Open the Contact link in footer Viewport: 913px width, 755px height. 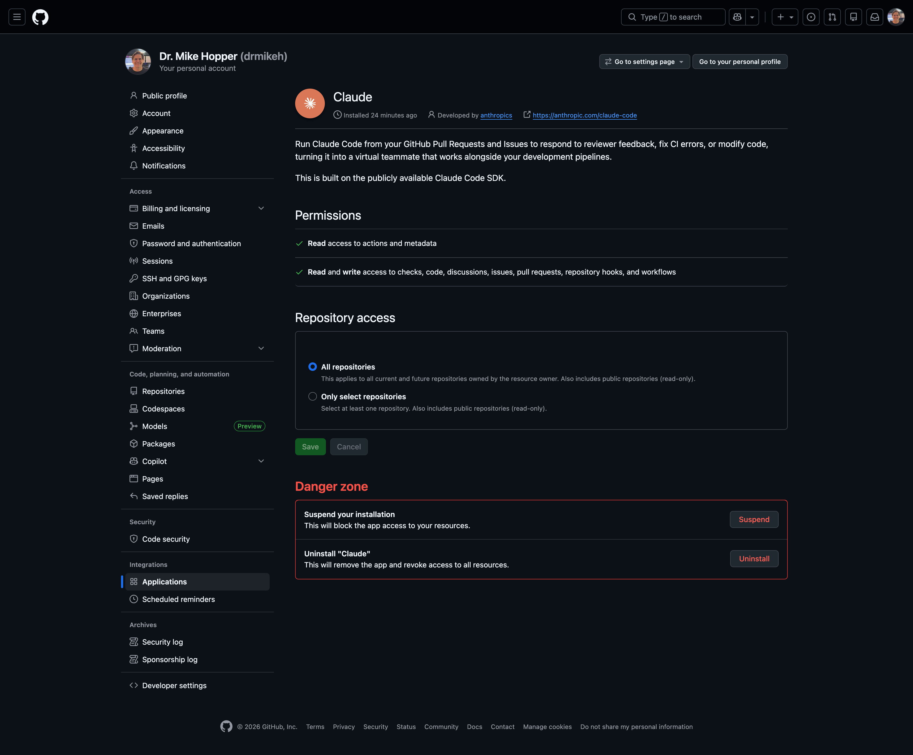[503, 727]
